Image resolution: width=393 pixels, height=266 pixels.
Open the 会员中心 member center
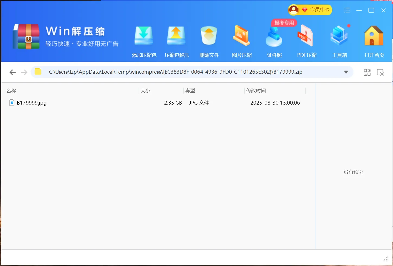coord(310,10)
